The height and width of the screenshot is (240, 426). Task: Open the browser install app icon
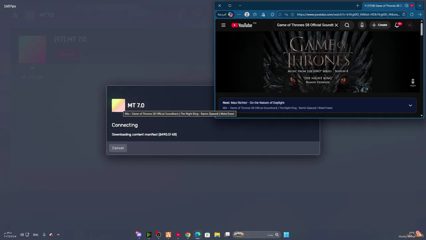tap(293, 15)
